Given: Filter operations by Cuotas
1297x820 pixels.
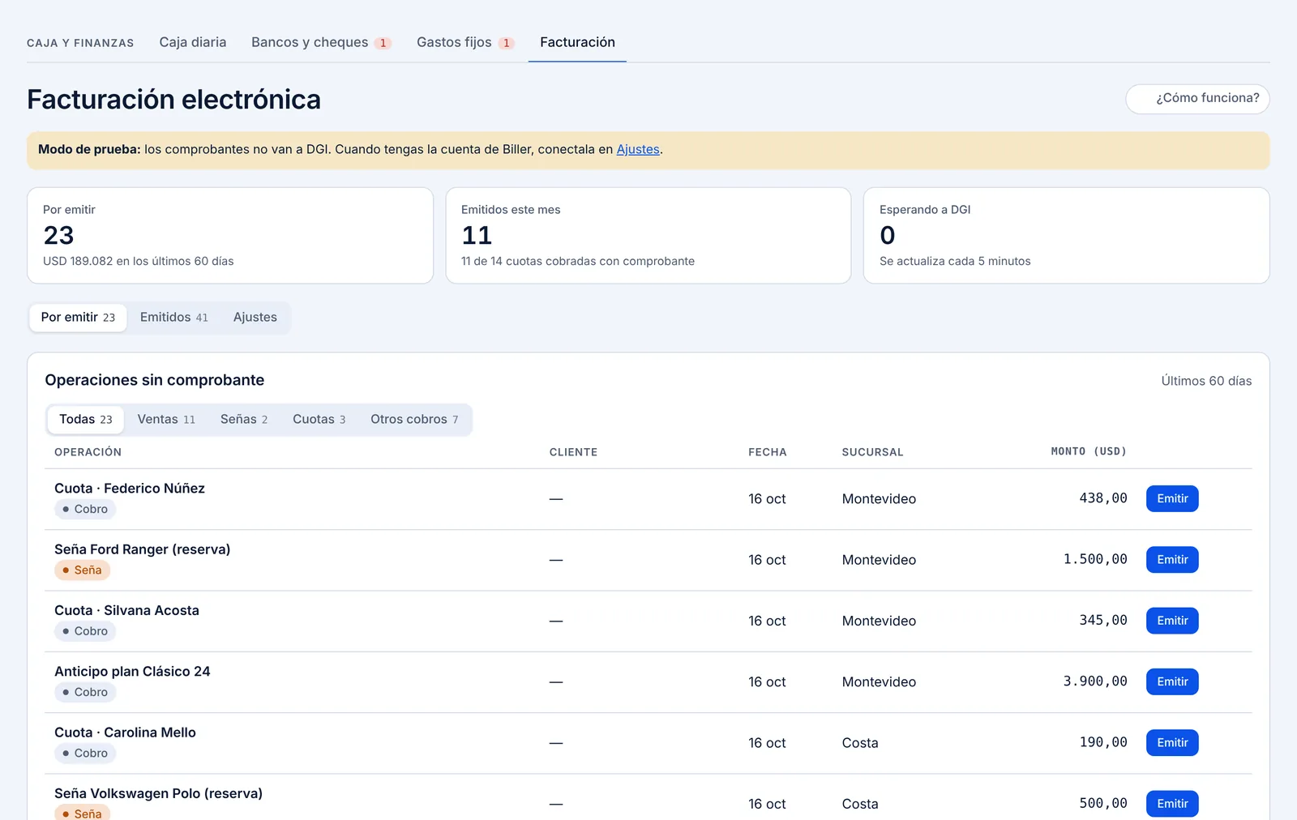Looking at the screenshot, I should pyautogui.click(x=319, y=419).
